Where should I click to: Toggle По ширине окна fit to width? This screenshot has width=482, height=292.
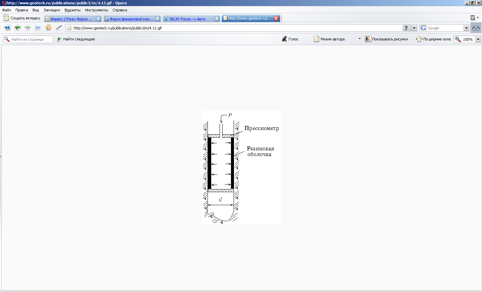(x=433, y=39)
